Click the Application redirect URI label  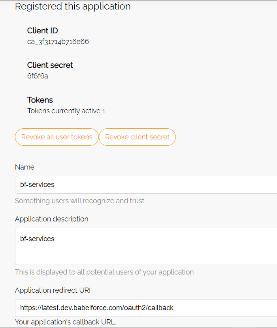pos(53,290)
